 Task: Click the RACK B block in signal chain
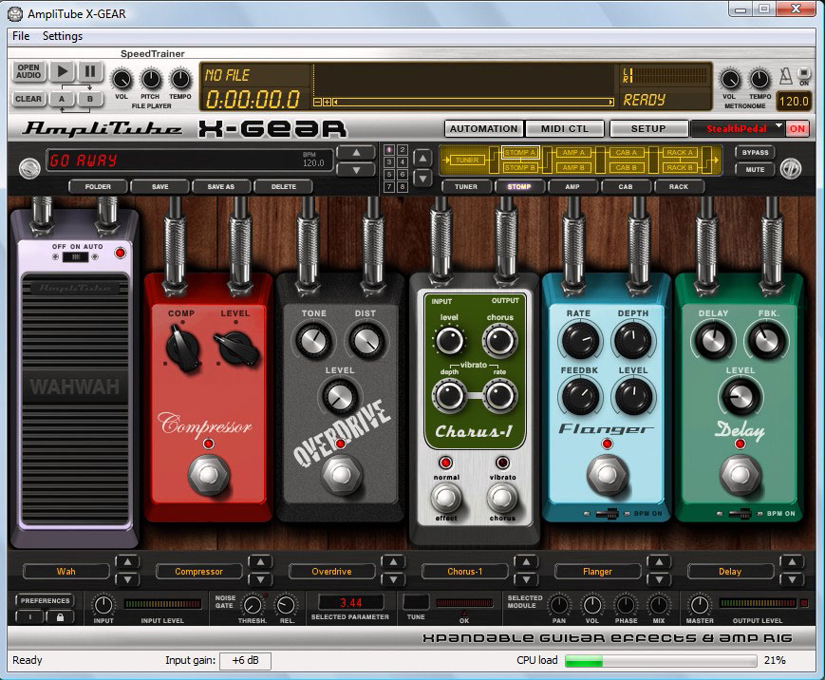[x=680, y=167]
